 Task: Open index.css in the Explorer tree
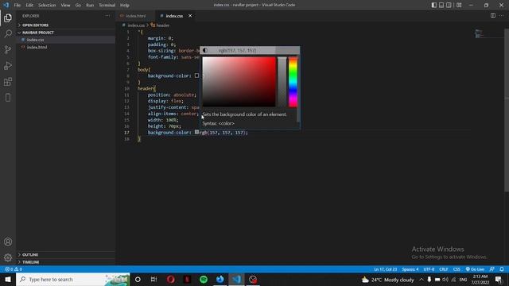[x=66, y=40]
